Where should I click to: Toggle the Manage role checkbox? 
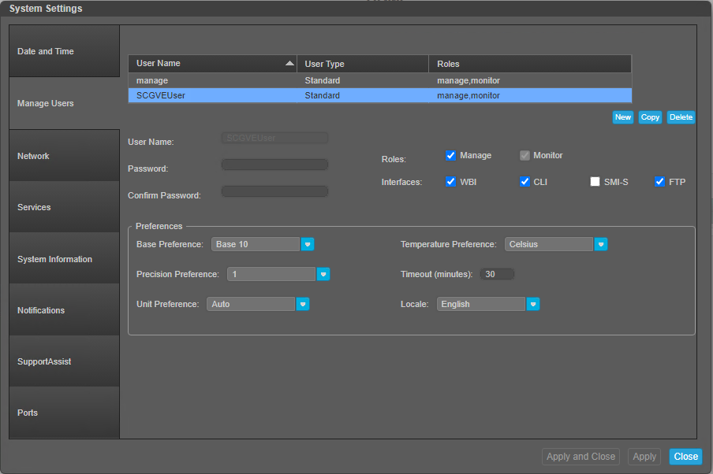coord(451,155)
